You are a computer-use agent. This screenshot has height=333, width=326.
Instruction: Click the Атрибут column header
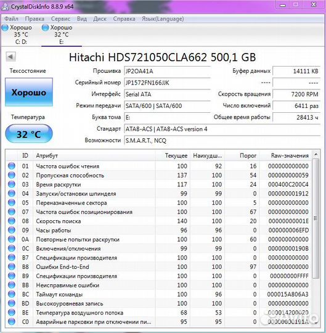click(x=94, y=155)
